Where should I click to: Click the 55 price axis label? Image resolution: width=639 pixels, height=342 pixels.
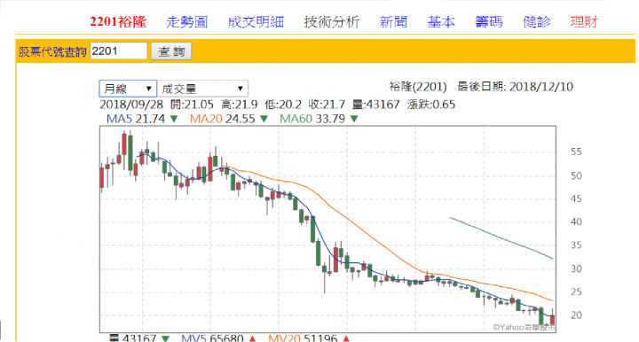coord(576,152)
